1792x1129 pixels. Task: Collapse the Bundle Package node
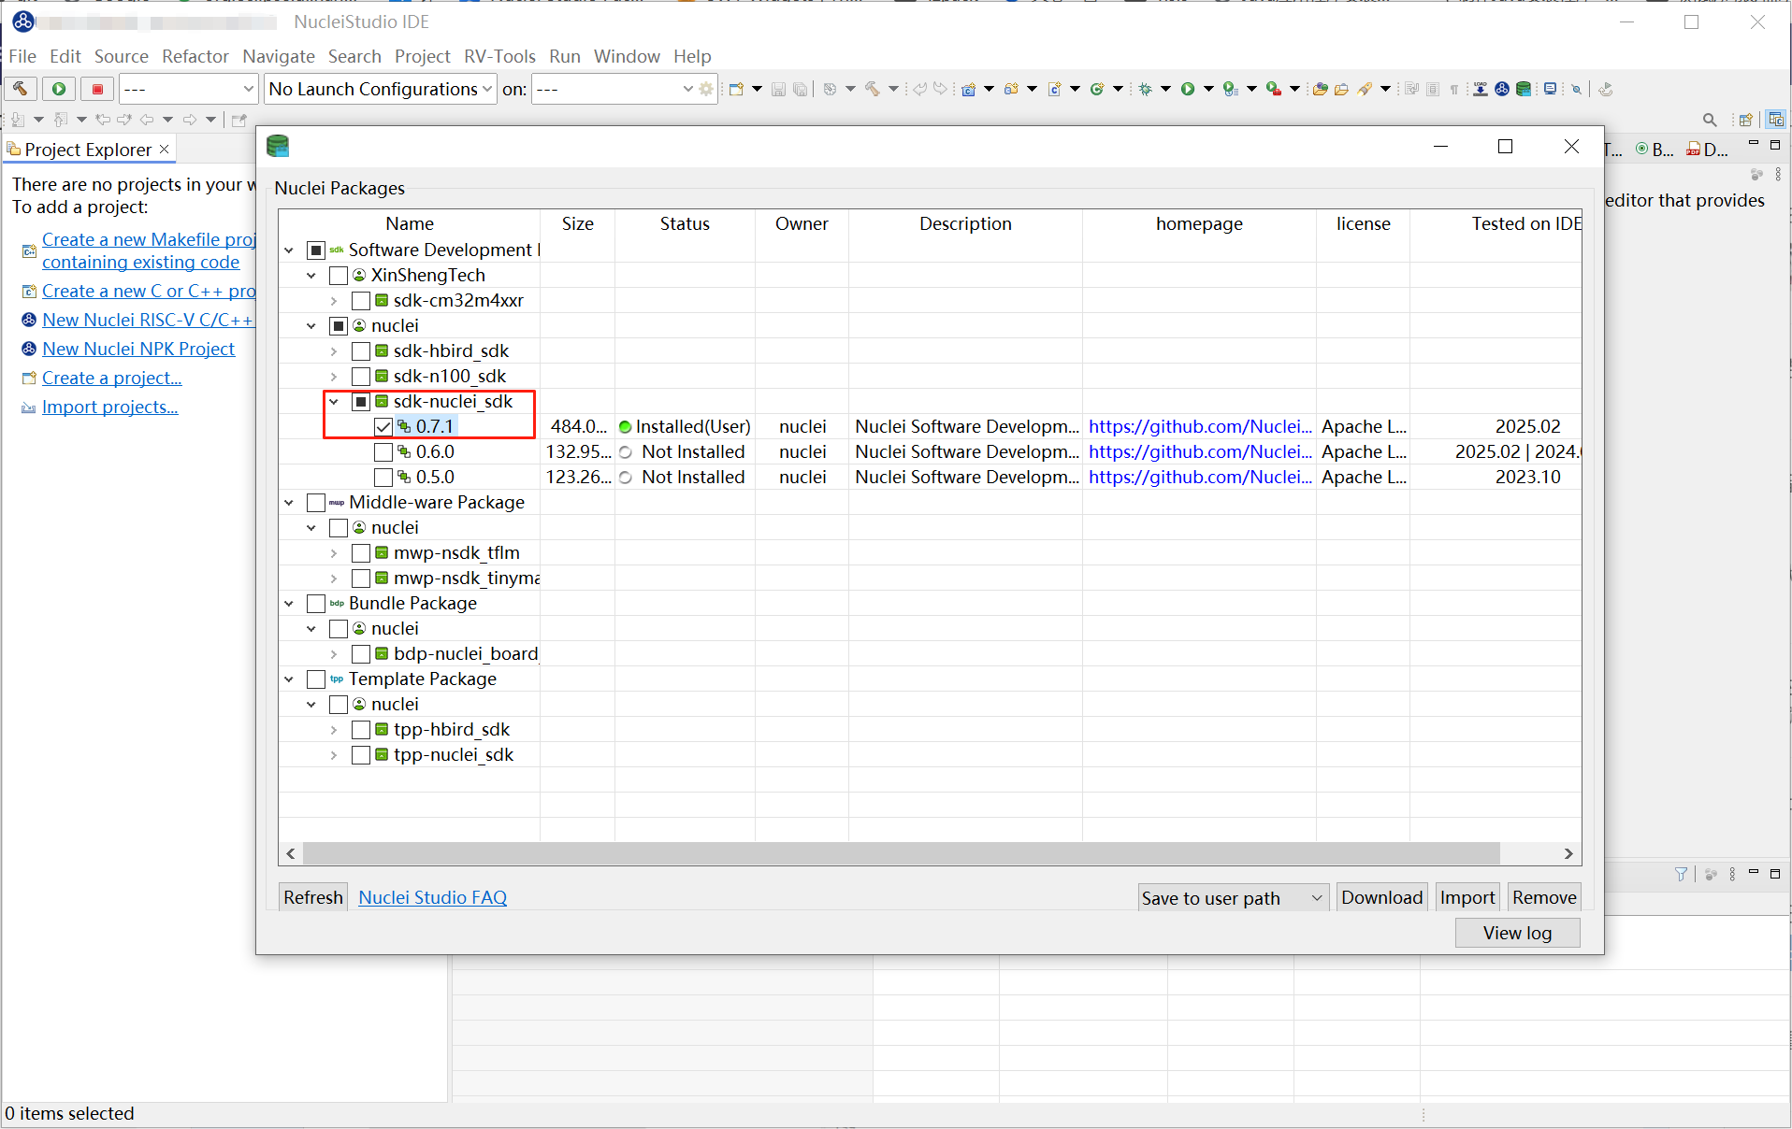coord(289,604)
